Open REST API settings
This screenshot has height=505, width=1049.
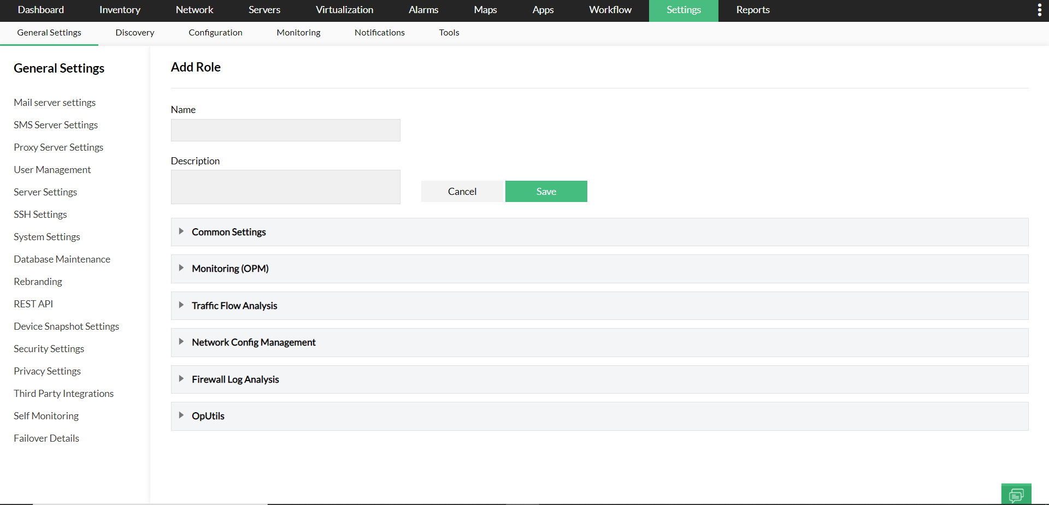33,304
